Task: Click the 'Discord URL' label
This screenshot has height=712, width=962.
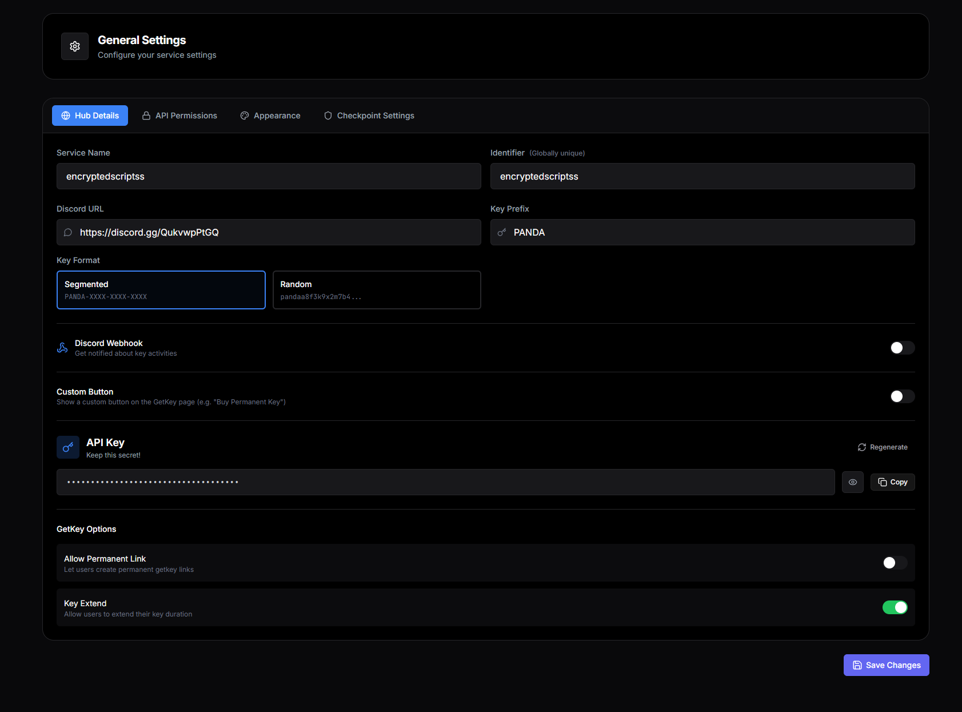Action: point(80,209)
